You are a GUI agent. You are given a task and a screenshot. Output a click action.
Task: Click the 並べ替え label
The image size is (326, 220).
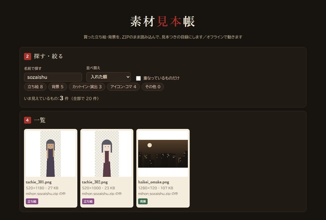pyautogui.click(x=93, y=68)
